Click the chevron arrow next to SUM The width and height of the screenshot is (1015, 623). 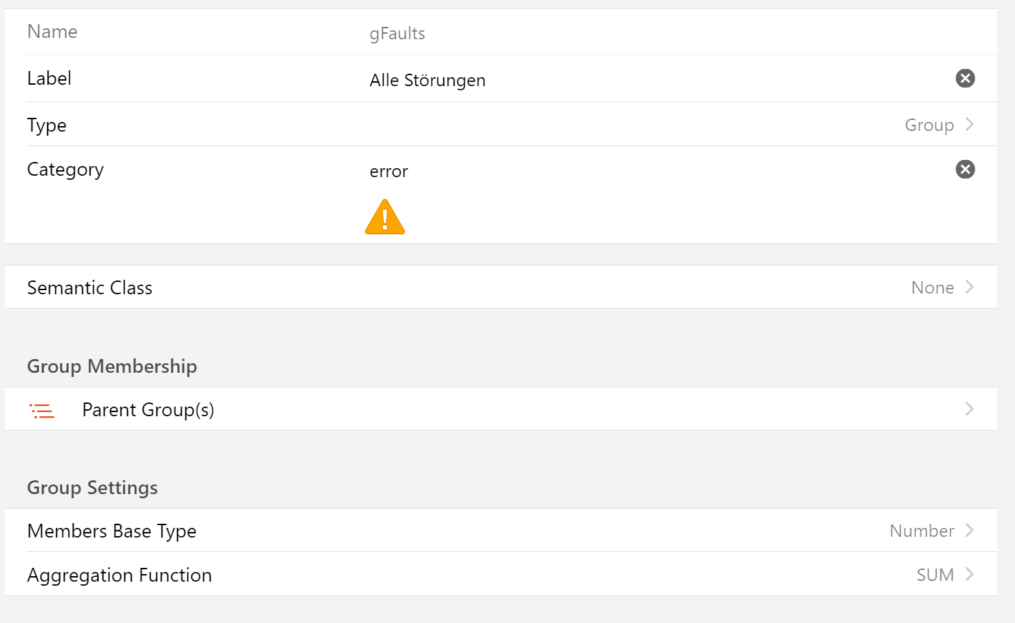970,575
